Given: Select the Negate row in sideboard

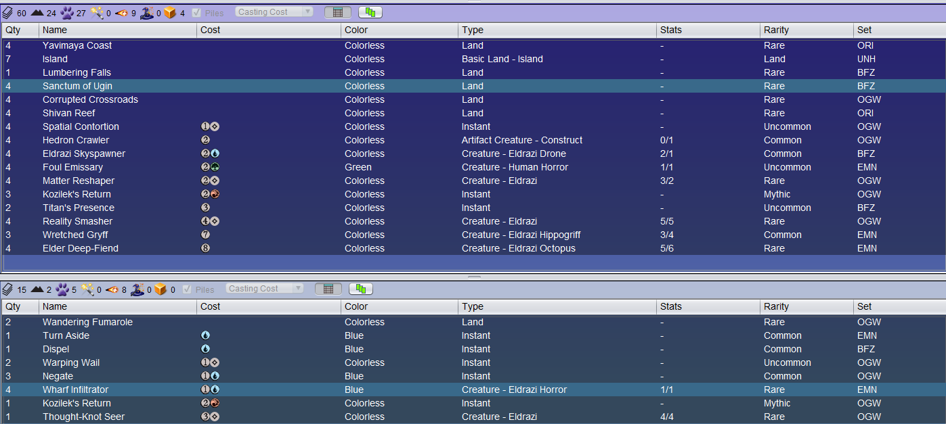Looking at the screenshot, I should 473,376.
